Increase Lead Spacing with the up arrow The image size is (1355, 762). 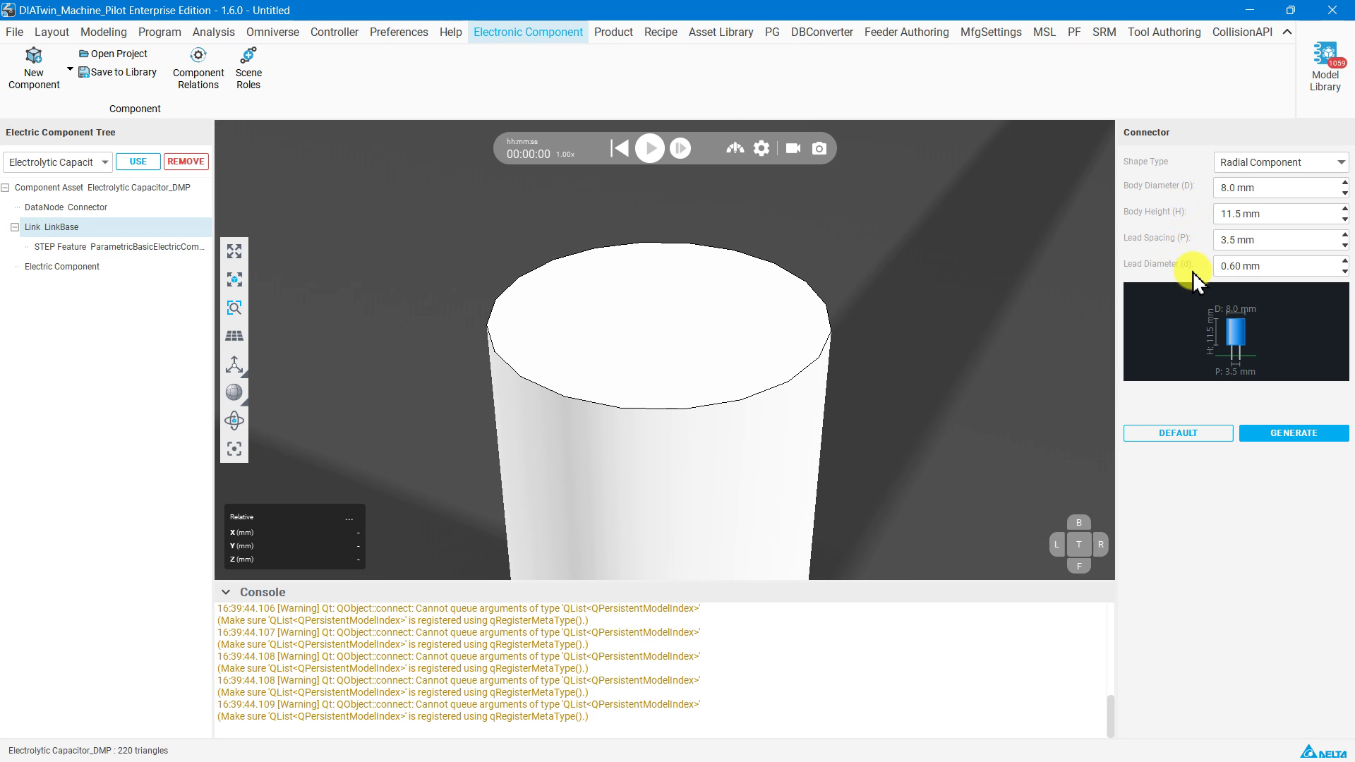(x=1344, y=235)
